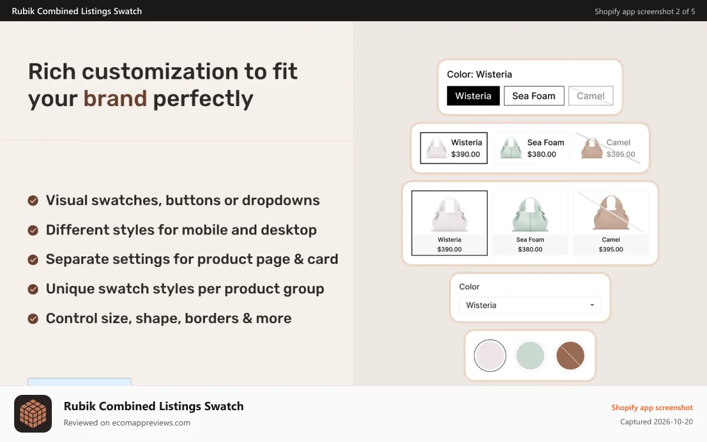The width and height of the screenshot is (707, 442).
Task: Select the crossed-out brown round swatch
Action: click(570, 356)
